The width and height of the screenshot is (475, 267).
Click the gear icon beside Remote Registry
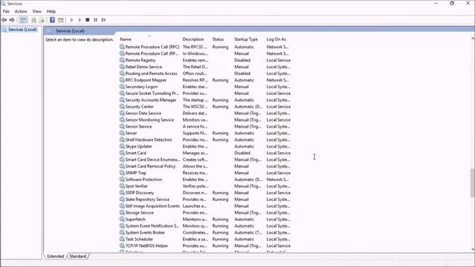(122, 60)
